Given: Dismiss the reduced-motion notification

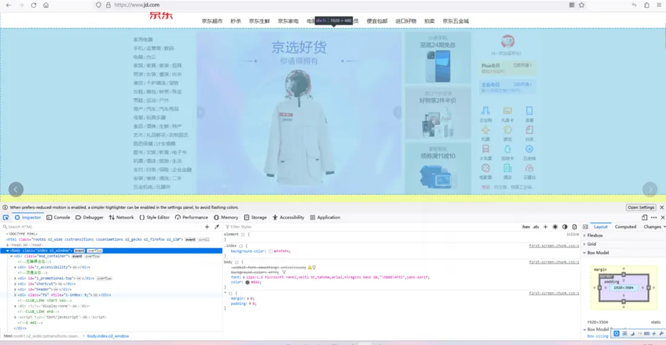Looking at the screenshot, I should 661,207.
